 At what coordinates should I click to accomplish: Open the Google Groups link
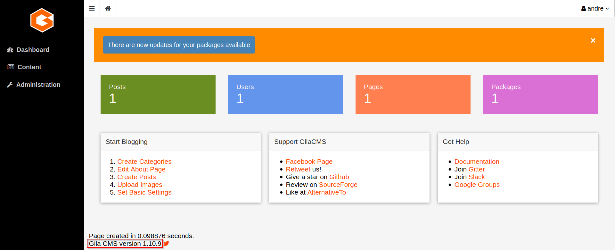(x=477, y=185)
